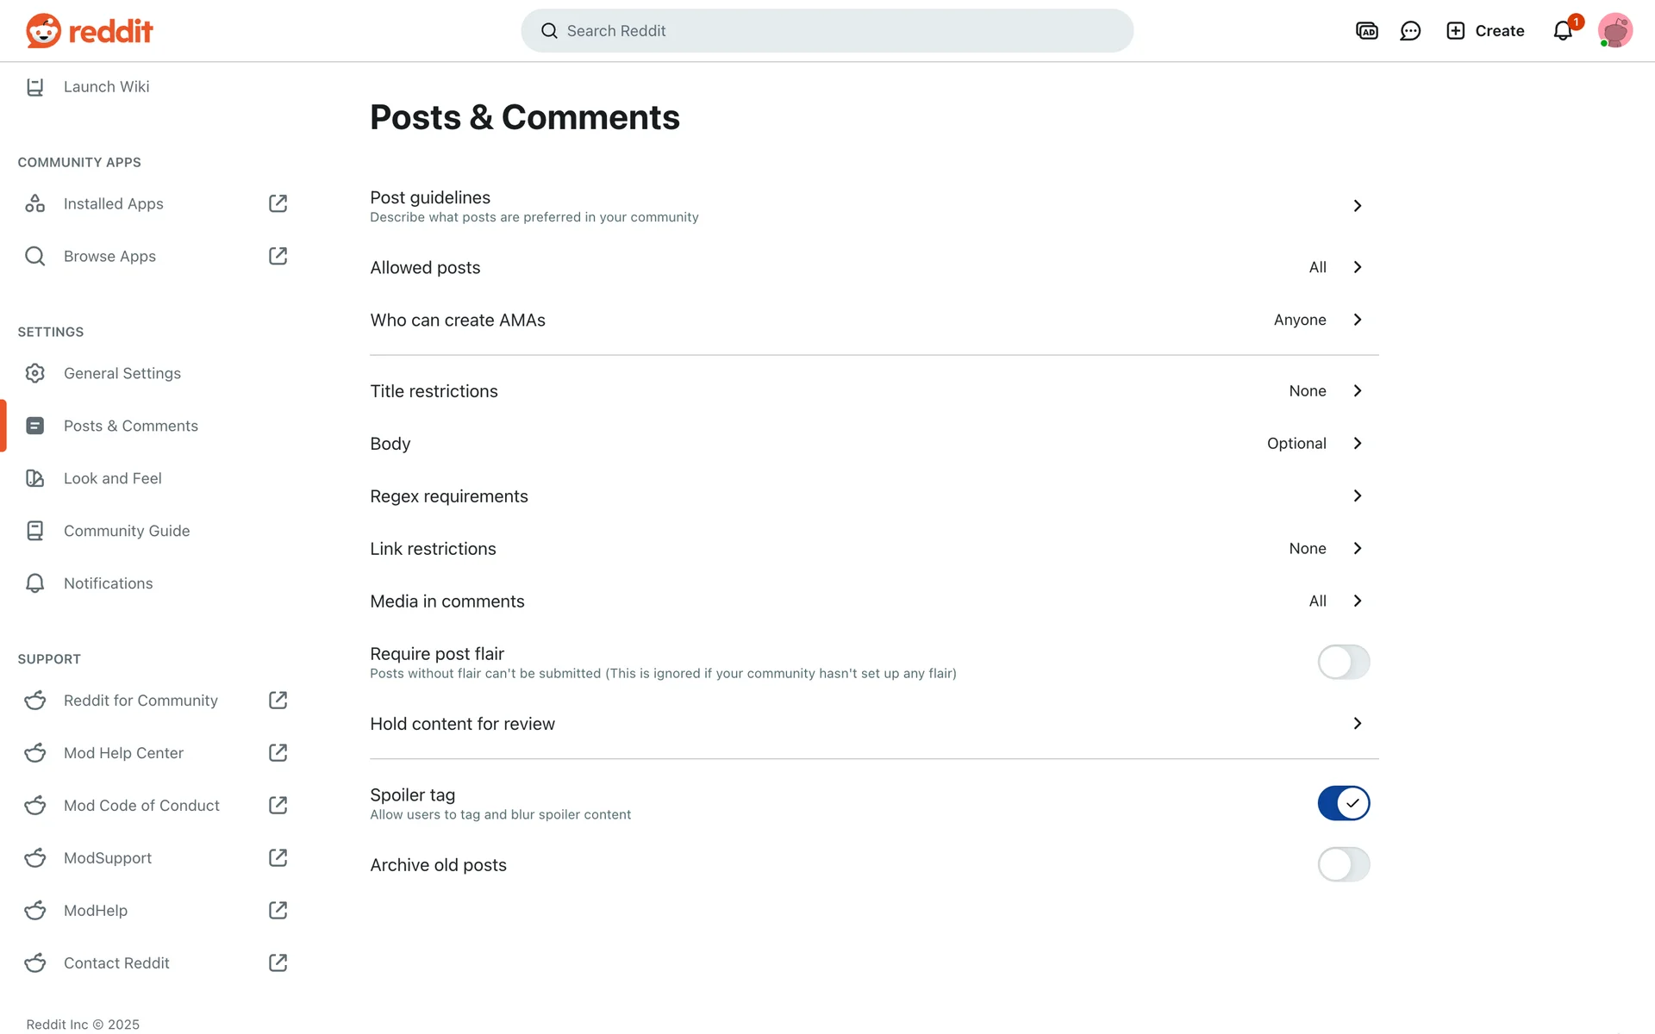Turn off the Spoiler tag toggle
Screen dimensions: 1655x1034
[1343, 803]
